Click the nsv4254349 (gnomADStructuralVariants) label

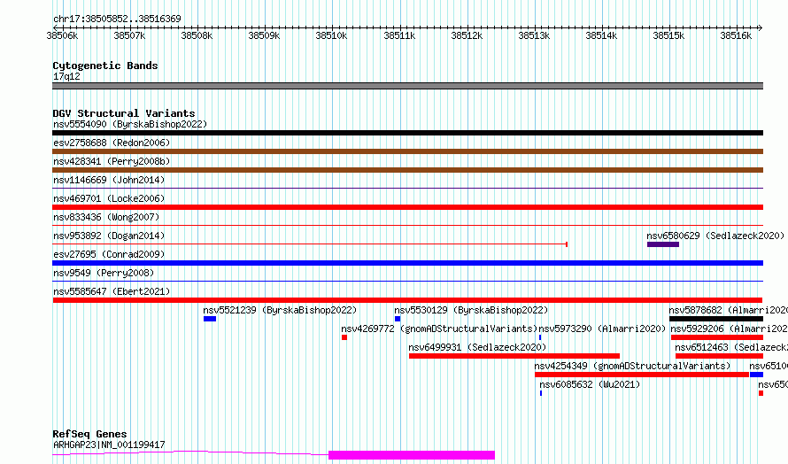(632, 366)
